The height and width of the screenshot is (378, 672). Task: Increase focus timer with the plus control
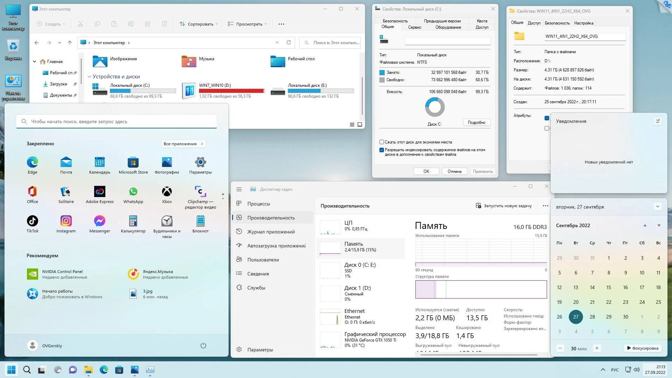click(x=597, y=348)
